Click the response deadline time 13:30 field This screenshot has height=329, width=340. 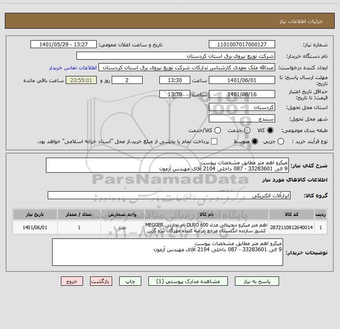(x=175, y=80)
